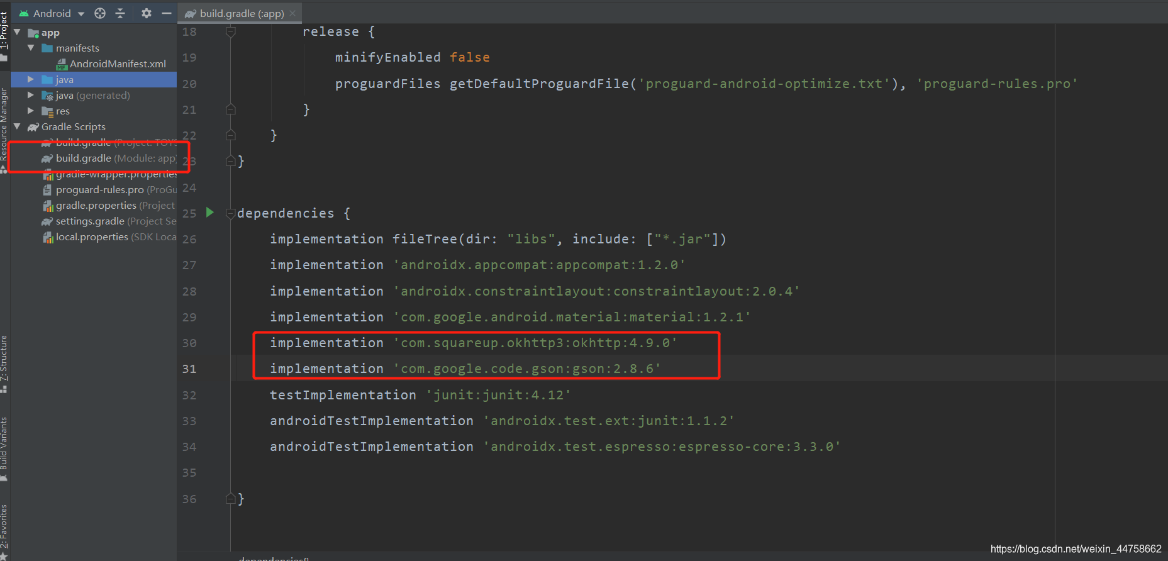Screen dimensions: 1168x561
Task: Toggle fold end marker on line 36
Action: (x=231, y=499)
